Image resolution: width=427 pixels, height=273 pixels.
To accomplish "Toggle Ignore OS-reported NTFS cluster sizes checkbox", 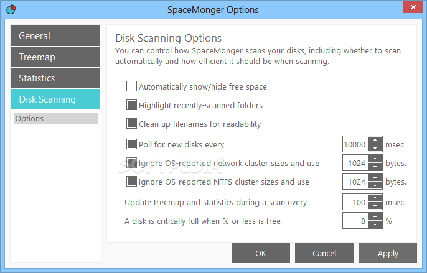I will pos(131,181).
